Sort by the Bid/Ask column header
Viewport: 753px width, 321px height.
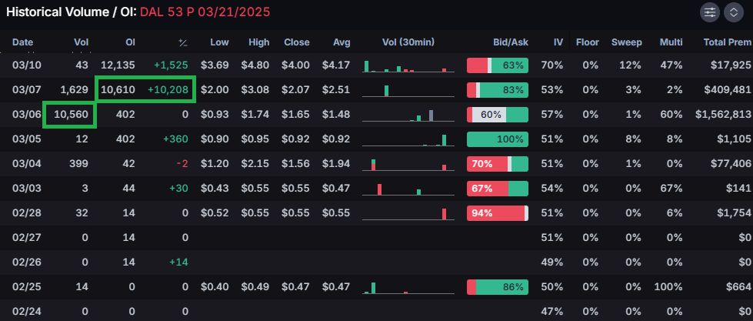(x=511, y=42)
